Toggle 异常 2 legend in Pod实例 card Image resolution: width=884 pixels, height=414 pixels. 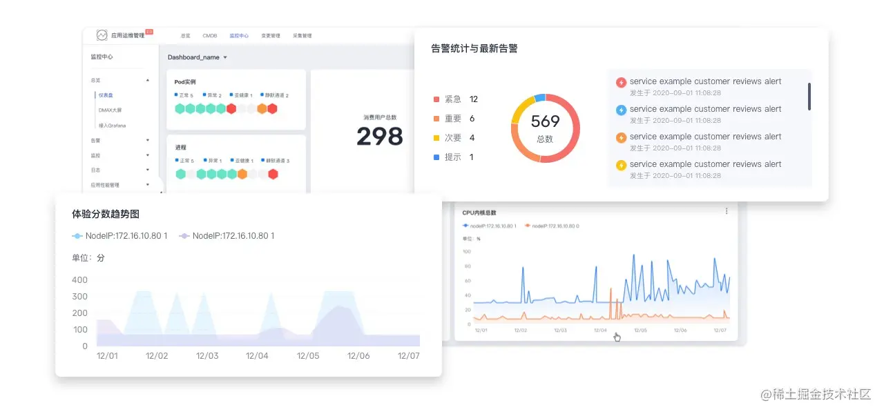pyautogui.click(x=213, y=95)
